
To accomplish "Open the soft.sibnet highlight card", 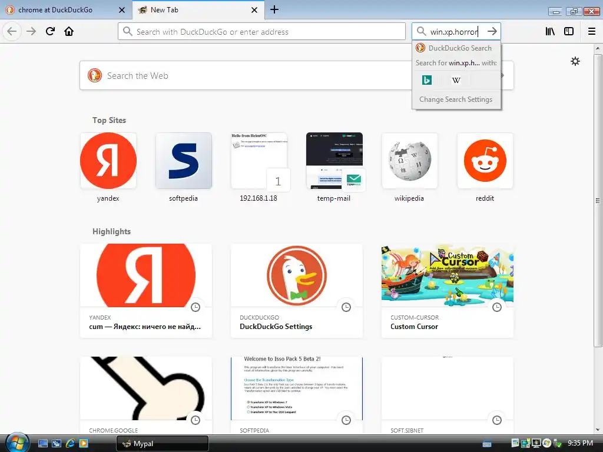I will [448, 396].
